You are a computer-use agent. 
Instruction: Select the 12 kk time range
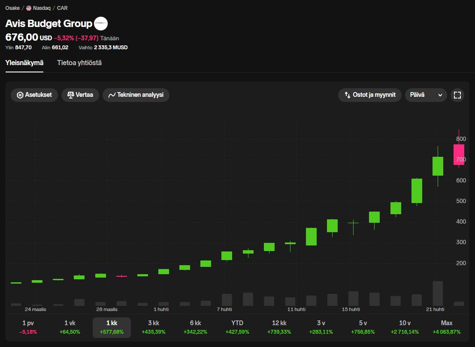click(x=279, y=327)
